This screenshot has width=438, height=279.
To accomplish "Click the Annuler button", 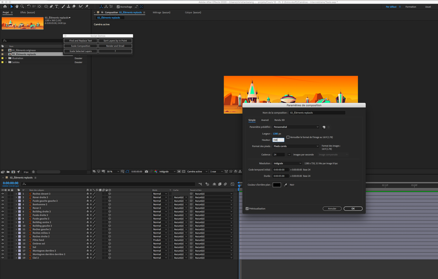I will point(332,208).
